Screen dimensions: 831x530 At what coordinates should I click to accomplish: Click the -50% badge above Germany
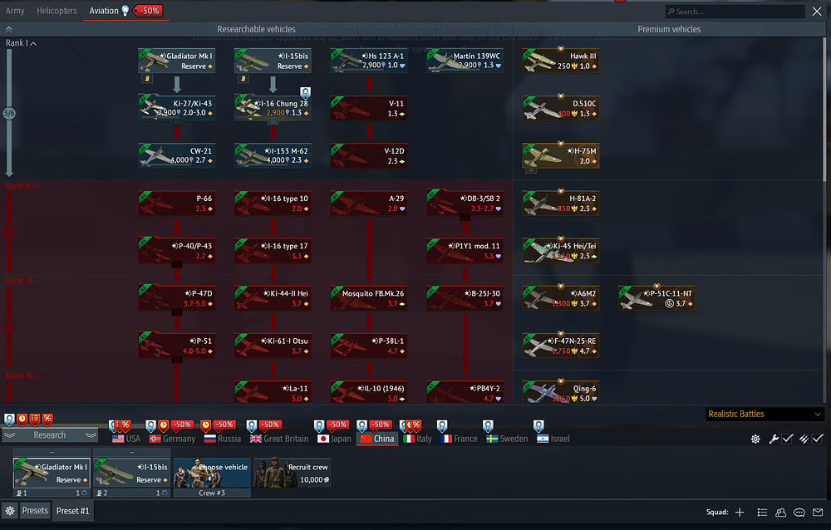click(182, 424)
